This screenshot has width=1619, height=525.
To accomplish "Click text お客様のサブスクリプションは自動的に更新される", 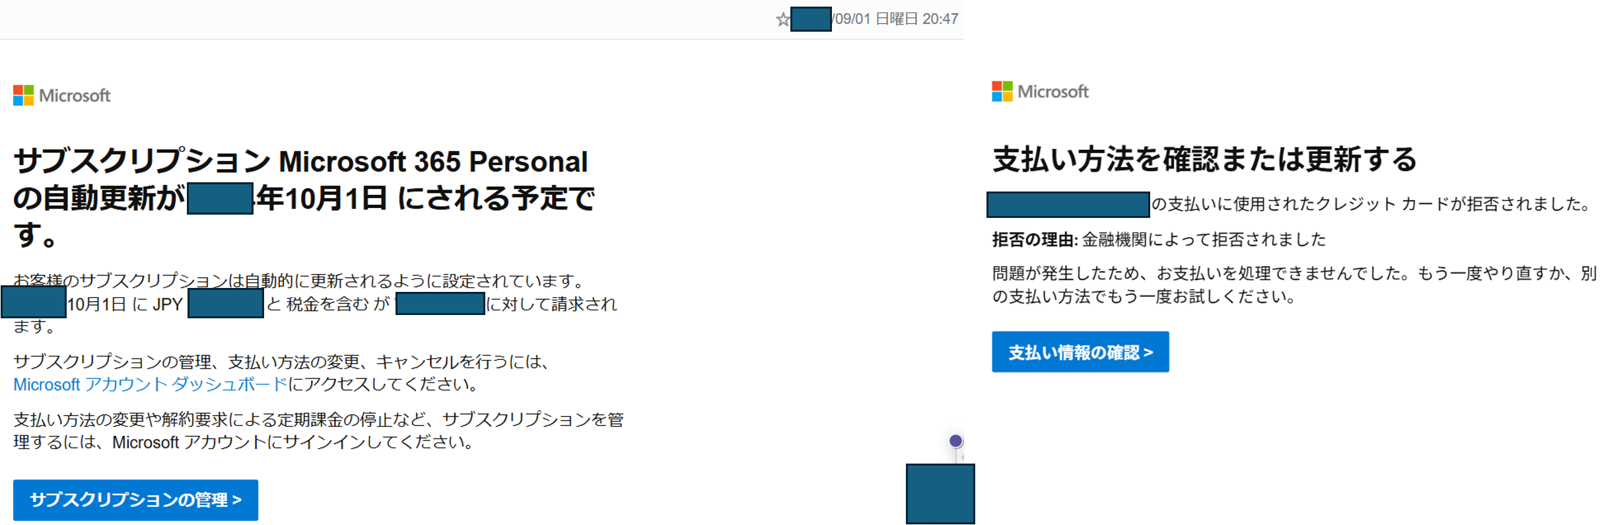I will [299, 281].
